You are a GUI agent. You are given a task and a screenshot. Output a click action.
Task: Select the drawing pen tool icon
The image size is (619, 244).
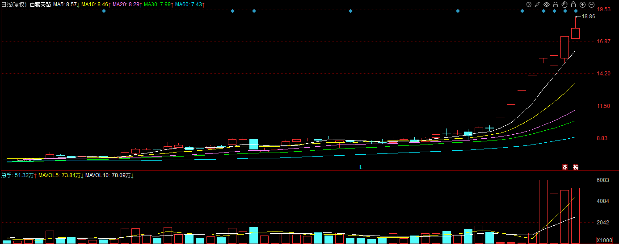(538, 4)
